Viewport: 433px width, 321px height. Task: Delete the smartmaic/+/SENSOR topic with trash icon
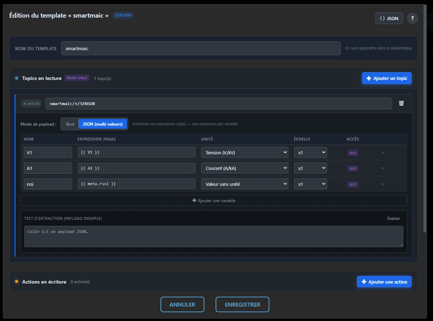coord(401,103)
